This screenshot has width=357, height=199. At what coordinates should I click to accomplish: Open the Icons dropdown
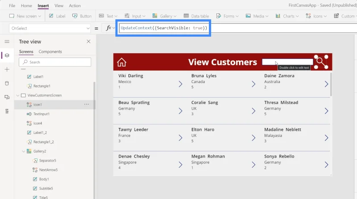316,16
